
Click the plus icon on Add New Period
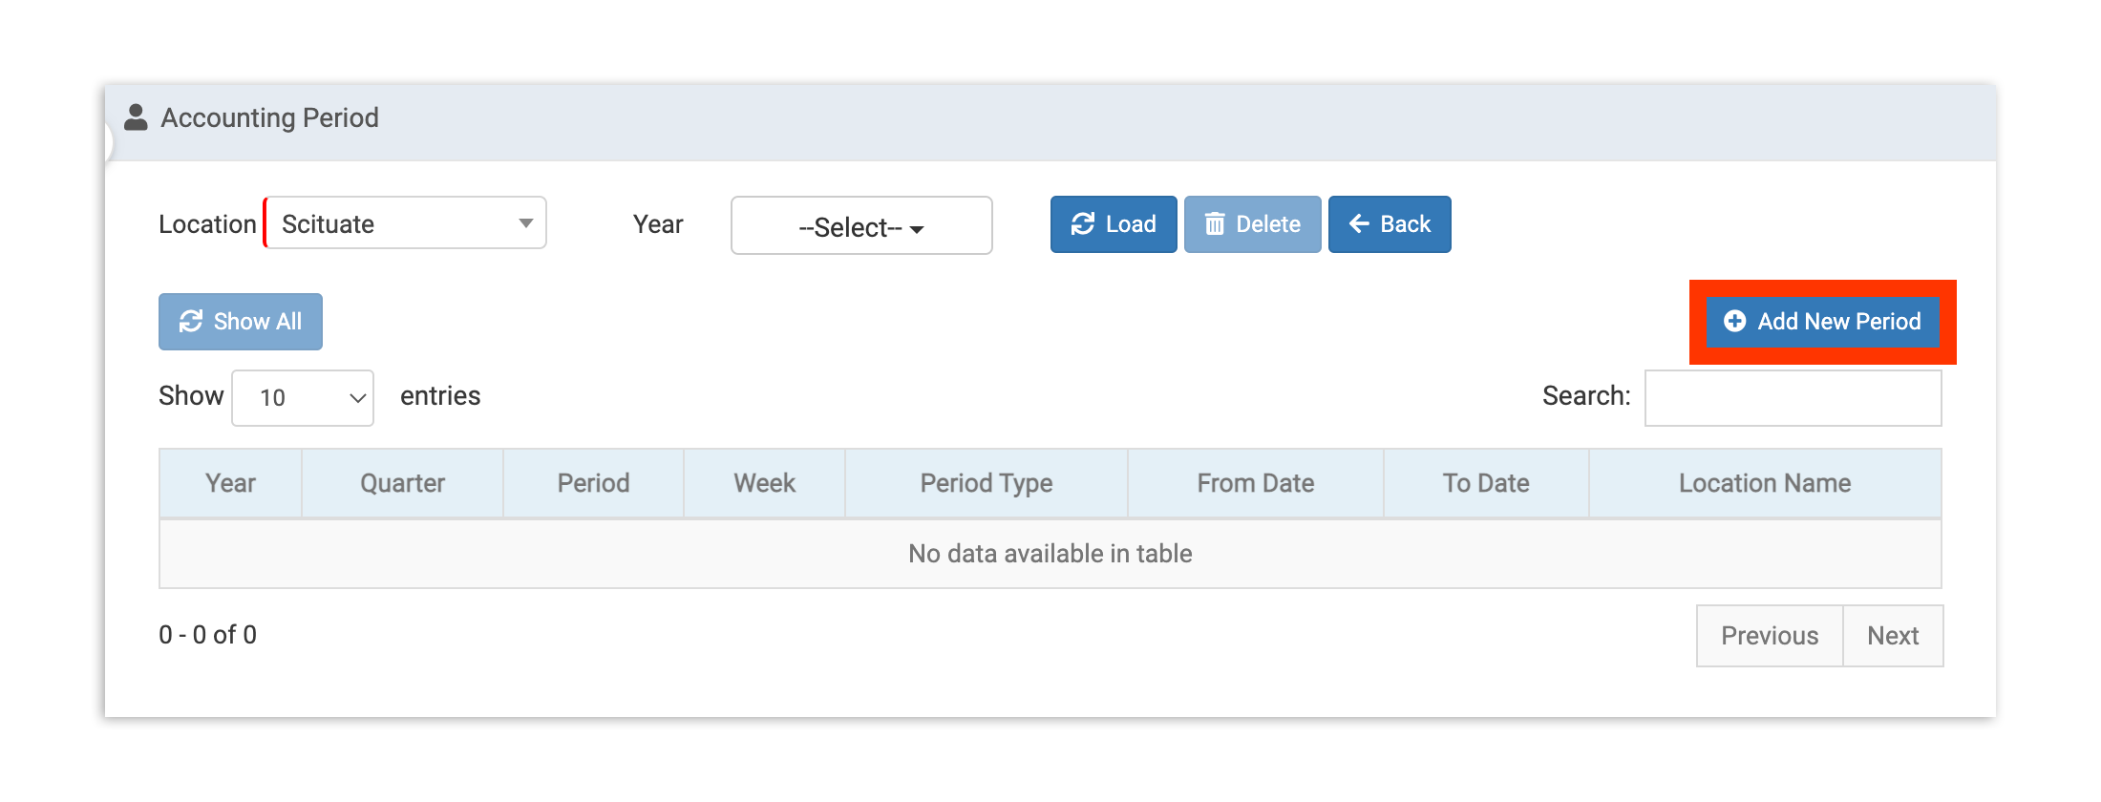click(1734, 322)
